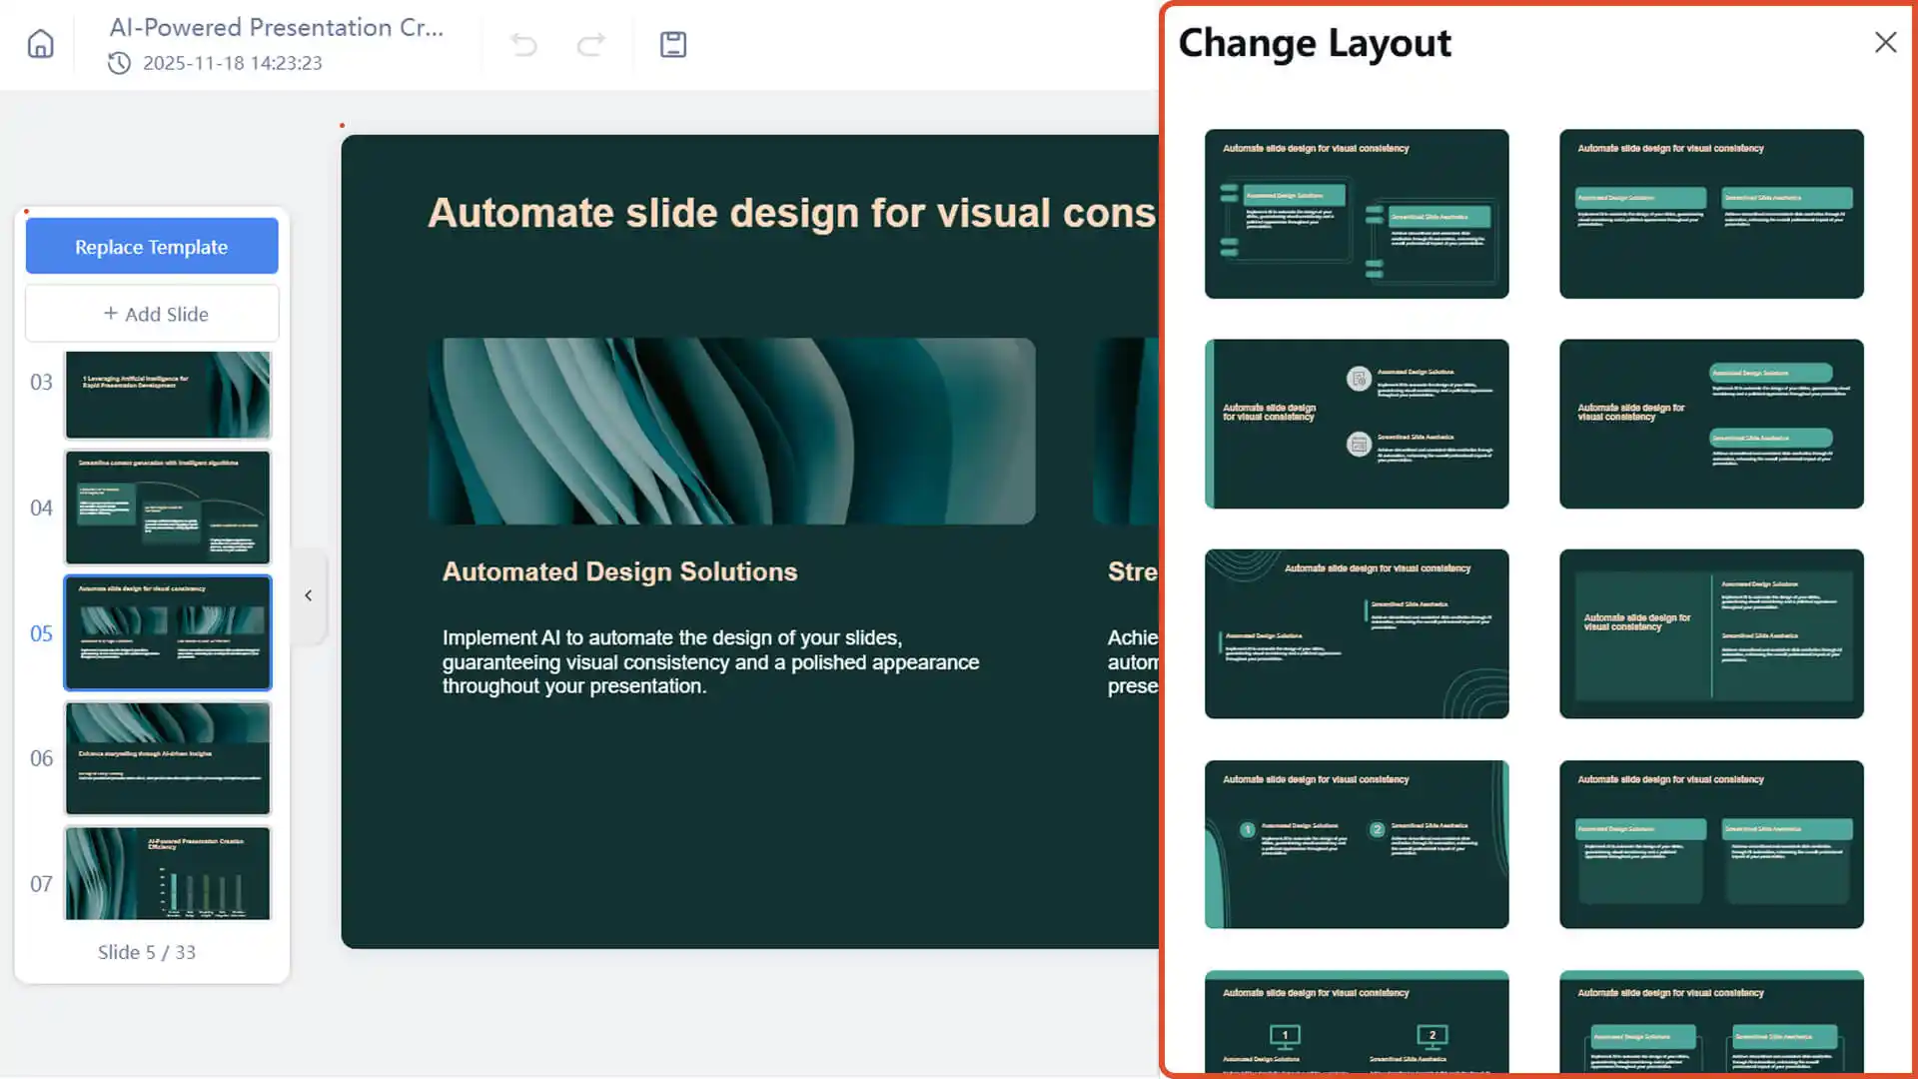Image resolution: width=1918 pixels, height=1079 pixels.
Task: Open version history clock icon
Action: pyautogui.click(x=119, y=63)
